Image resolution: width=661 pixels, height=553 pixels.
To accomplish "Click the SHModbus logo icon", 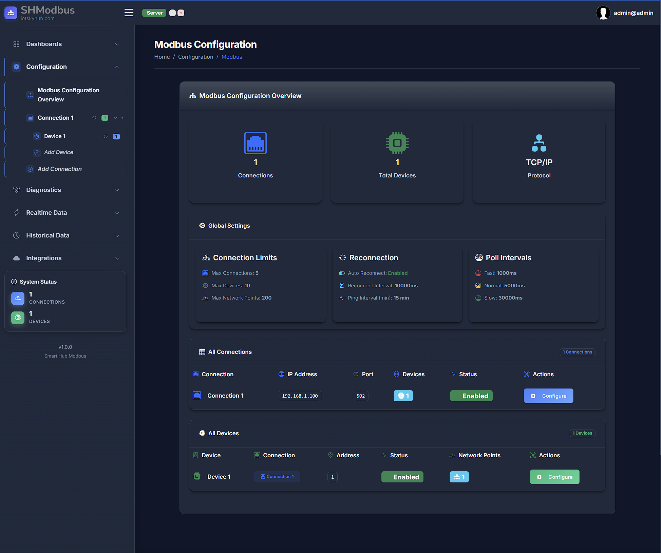I will point(11,13).
